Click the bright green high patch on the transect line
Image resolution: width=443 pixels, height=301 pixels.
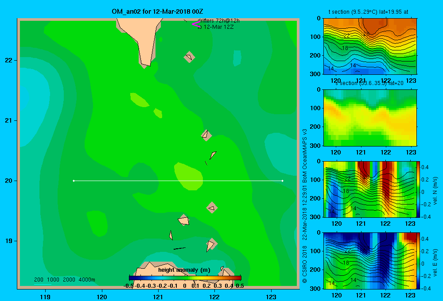[188, 176]
